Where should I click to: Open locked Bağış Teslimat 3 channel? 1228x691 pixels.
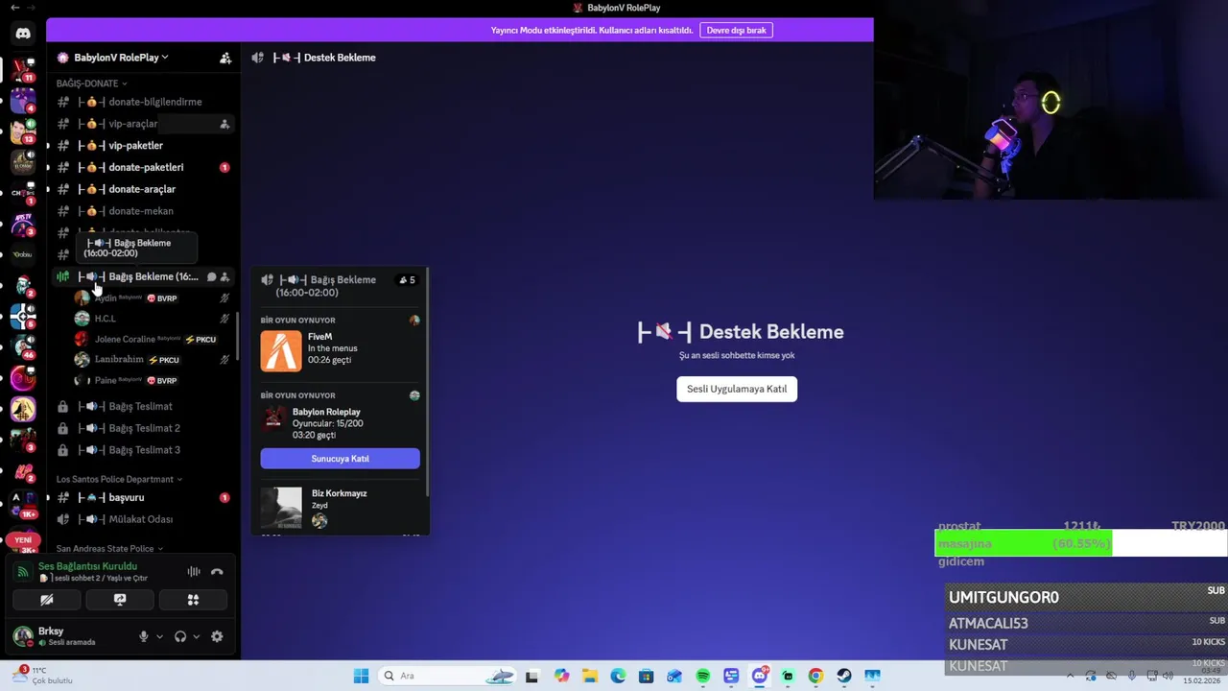[x=142, y=450]
